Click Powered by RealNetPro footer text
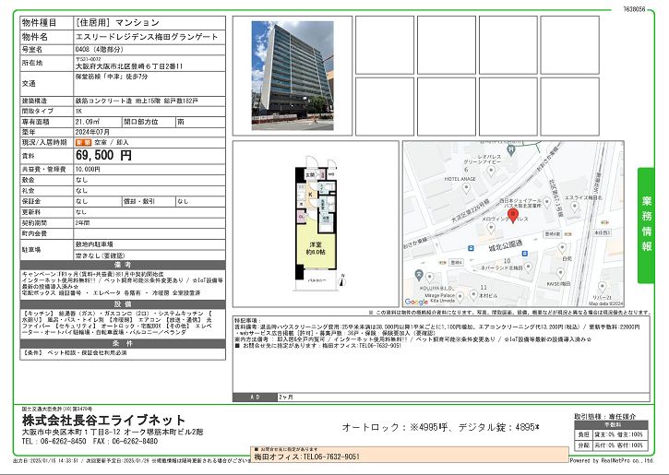This screenshot has width=669, height=475. click(612, 460)
